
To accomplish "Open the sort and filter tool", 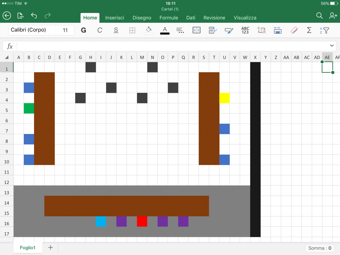I will [x=324, y=30].
